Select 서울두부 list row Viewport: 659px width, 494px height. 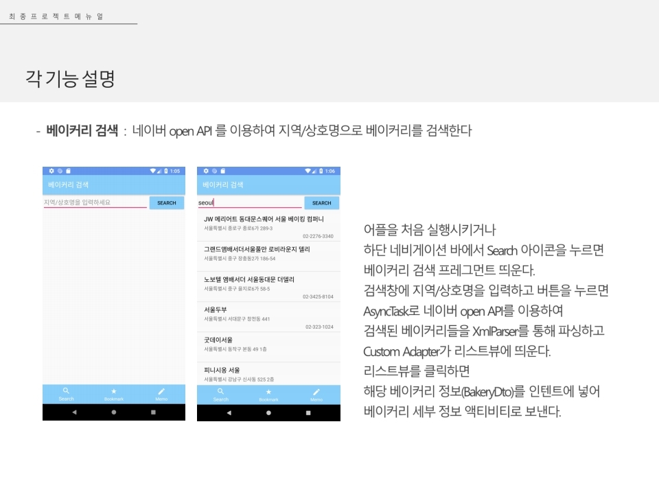point(268,317)
